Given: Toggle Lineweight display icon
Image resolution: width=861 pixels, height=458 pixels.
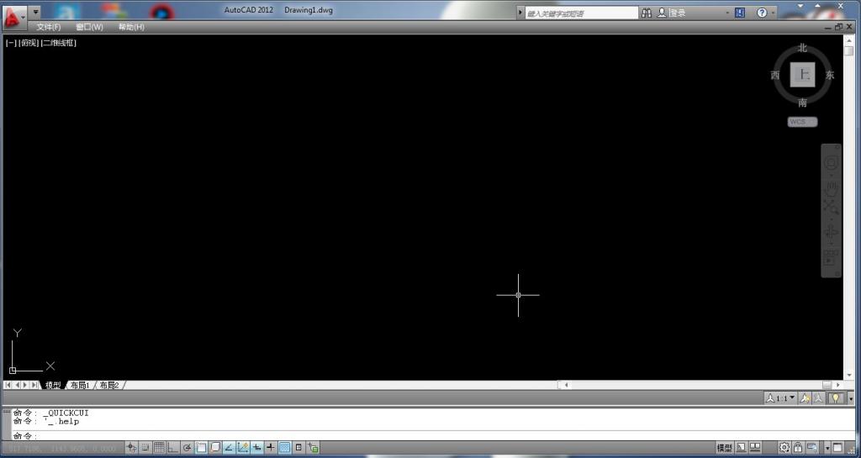Looking at the screenshot, I should (271, 448).
